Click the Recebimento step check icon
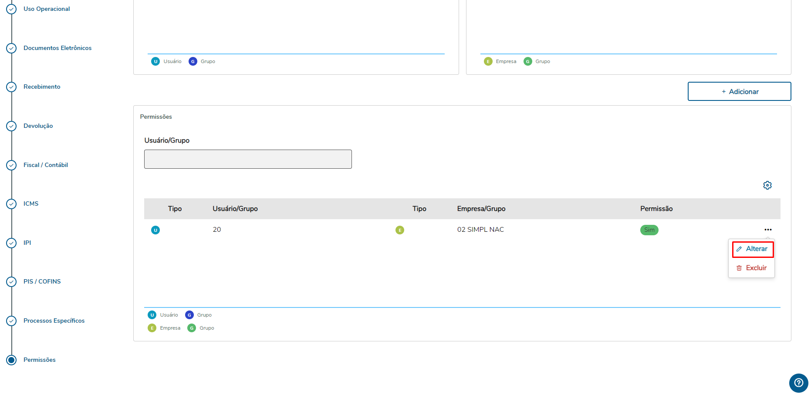Viewport: 811px width, 394px height. pos(11,87)
